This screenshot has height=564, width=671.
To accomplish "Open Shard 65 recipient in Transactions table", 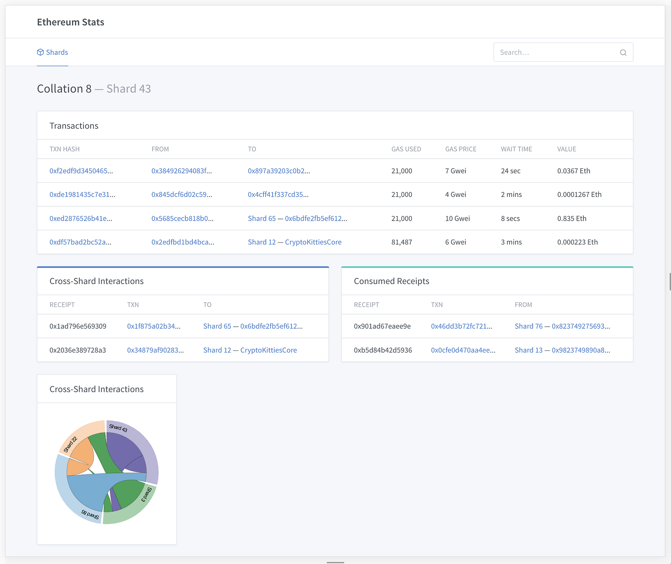I will pos(297,219).
